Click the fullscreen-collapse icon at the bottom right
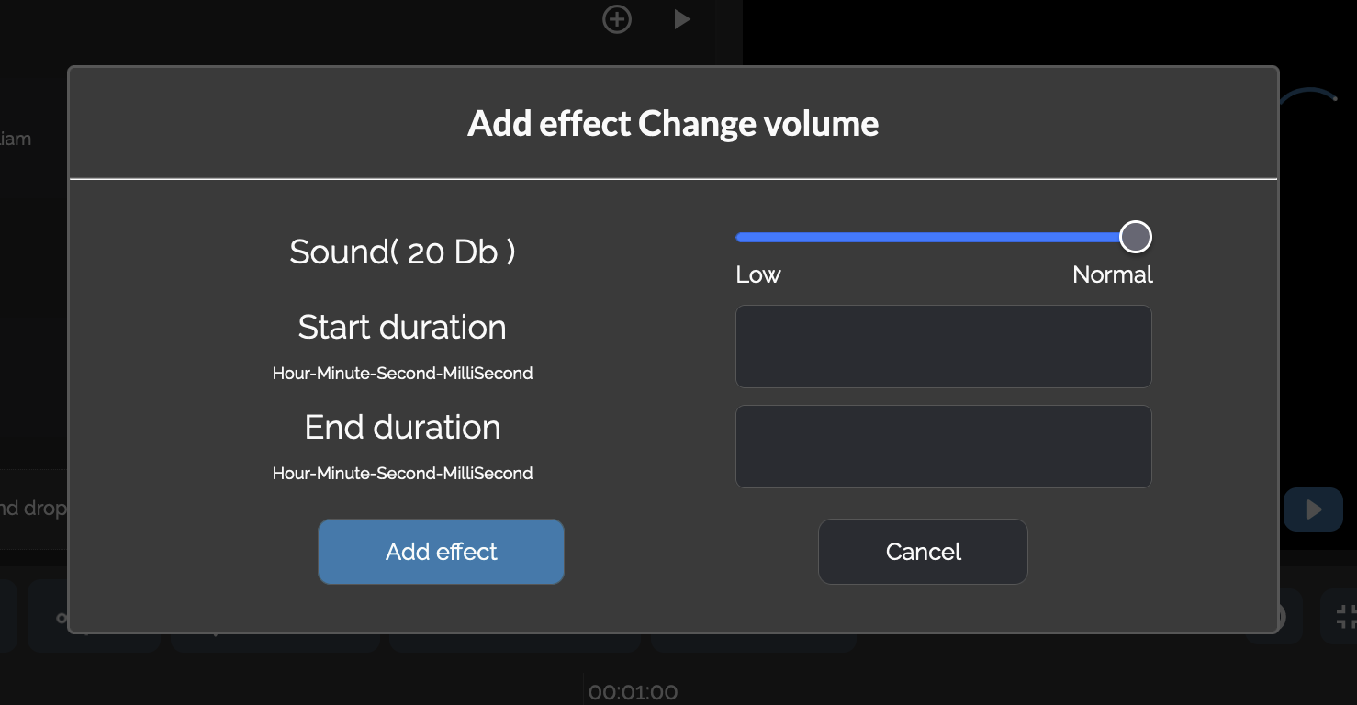Viewport: 1357px width, 705px height. pyautogui.click(x=1344, y=617)
